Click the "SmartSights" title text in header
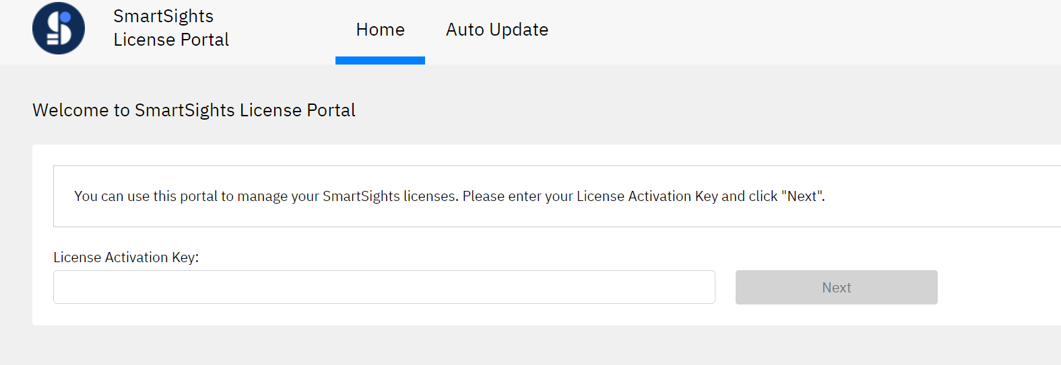This screenshot has height=365, width=1061. click(x=163, y=16)
